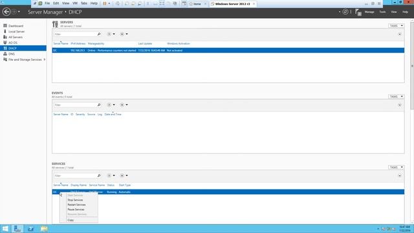
Task: Click the Dashboard icon in sidebar
Action: [x=5, y=26]
